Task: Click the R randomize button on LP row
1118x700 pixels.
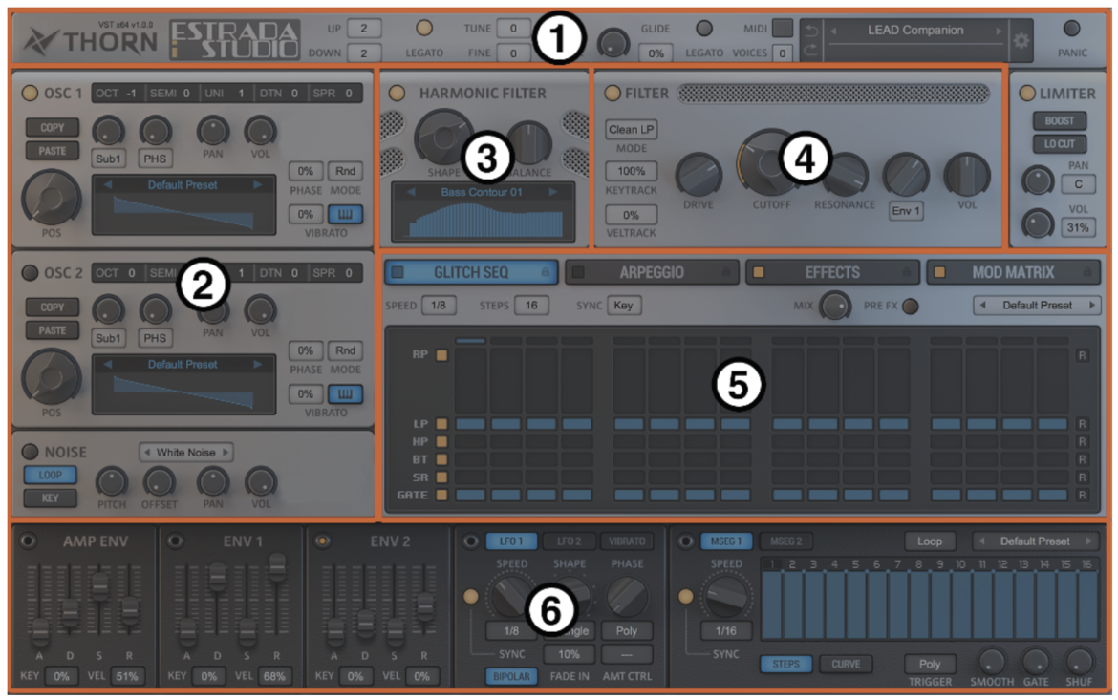Action: (x=1082, y=423)
